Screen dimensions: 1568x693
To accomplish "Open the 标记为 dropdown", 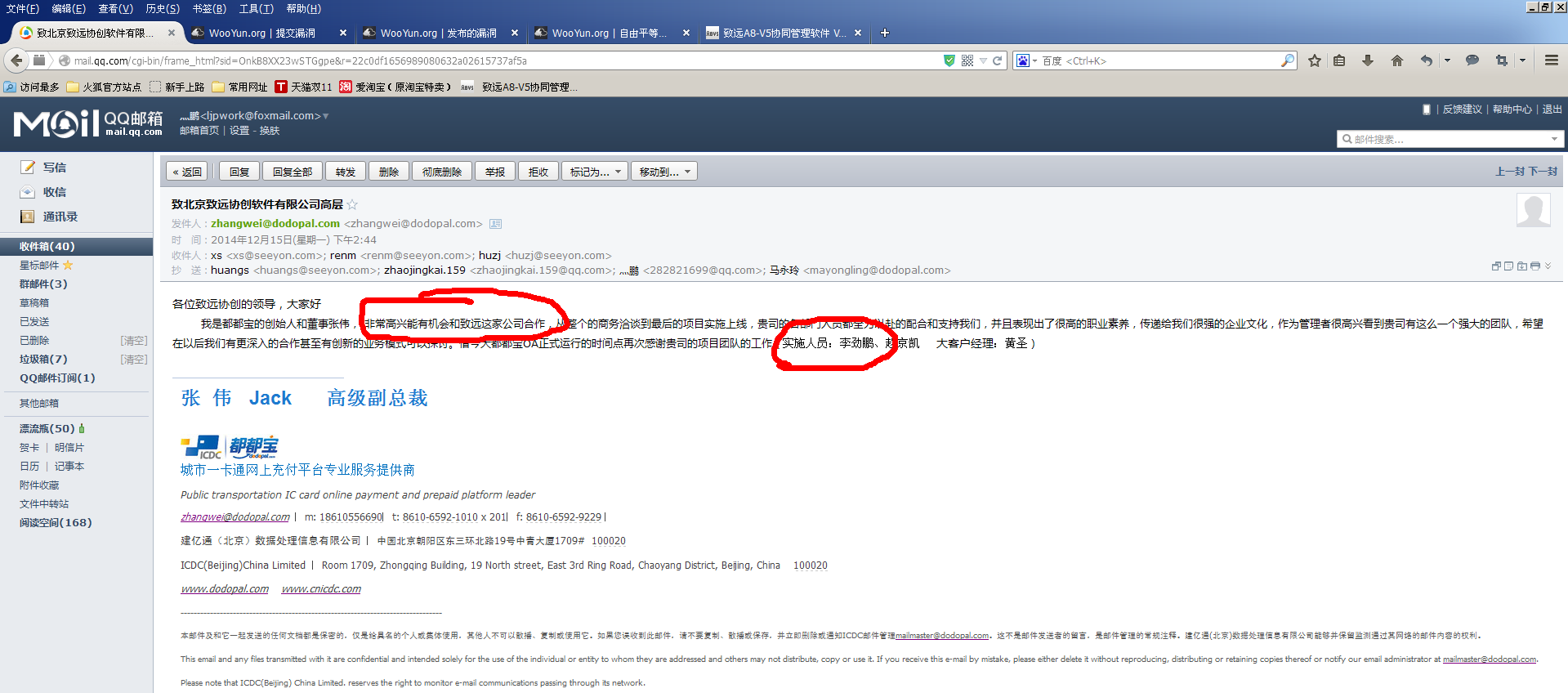I will click(x=595, y=172).
